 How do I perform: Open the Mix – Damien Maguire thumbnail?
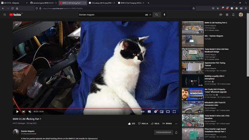click(193, 41)
